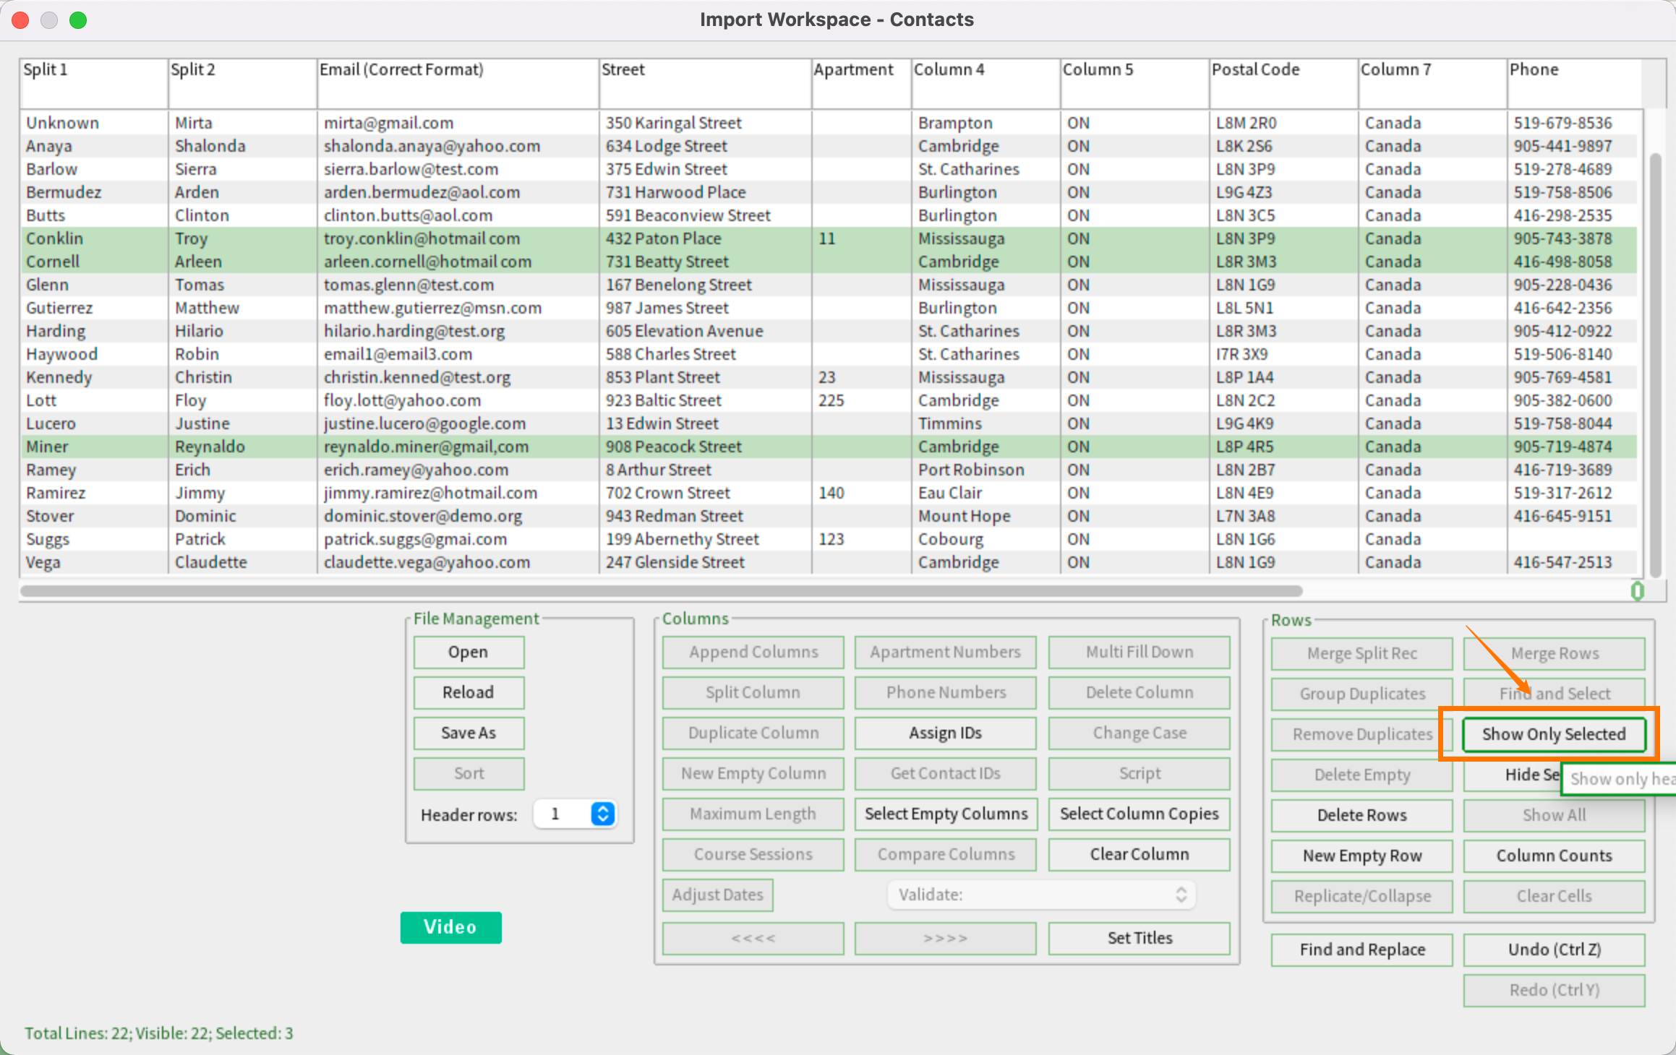
Task: Click Assign IDs button
Action: click(x=945, y=733)
